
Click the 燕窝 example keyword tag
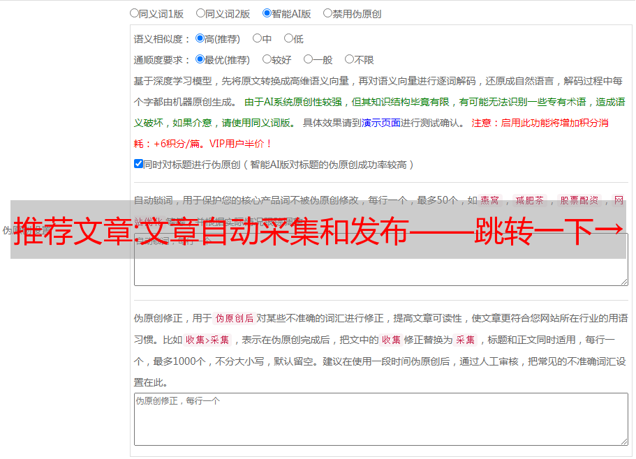point(489,200)
